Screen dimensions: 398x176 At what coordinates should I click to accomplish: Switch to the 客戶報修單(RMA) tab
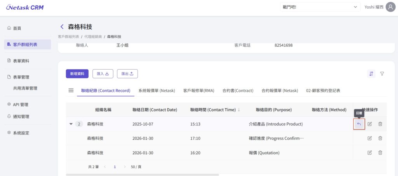pos(199,91)
